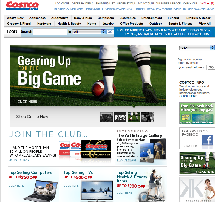This screenshot has width=218, height=202.
Task: Submit email signup with GO button
Action: pyautogui.click(x=211, y=67)
